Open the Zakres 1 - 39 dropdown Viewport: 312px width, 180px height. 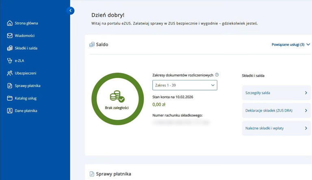coord(185,85)
